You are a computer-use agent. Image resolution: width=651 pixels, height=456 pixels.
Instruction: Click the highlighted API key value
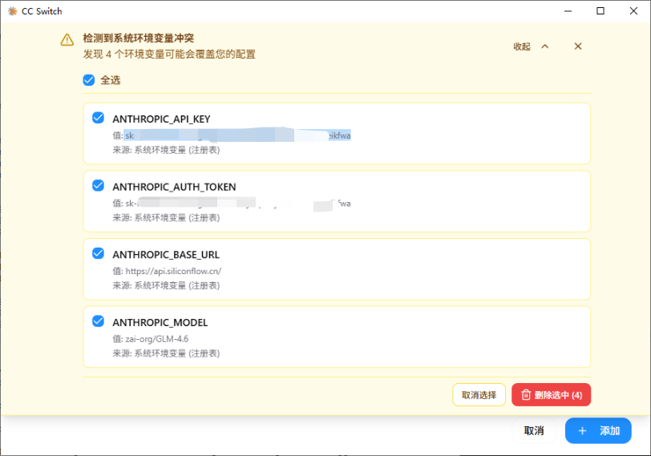tap(237, 135)
